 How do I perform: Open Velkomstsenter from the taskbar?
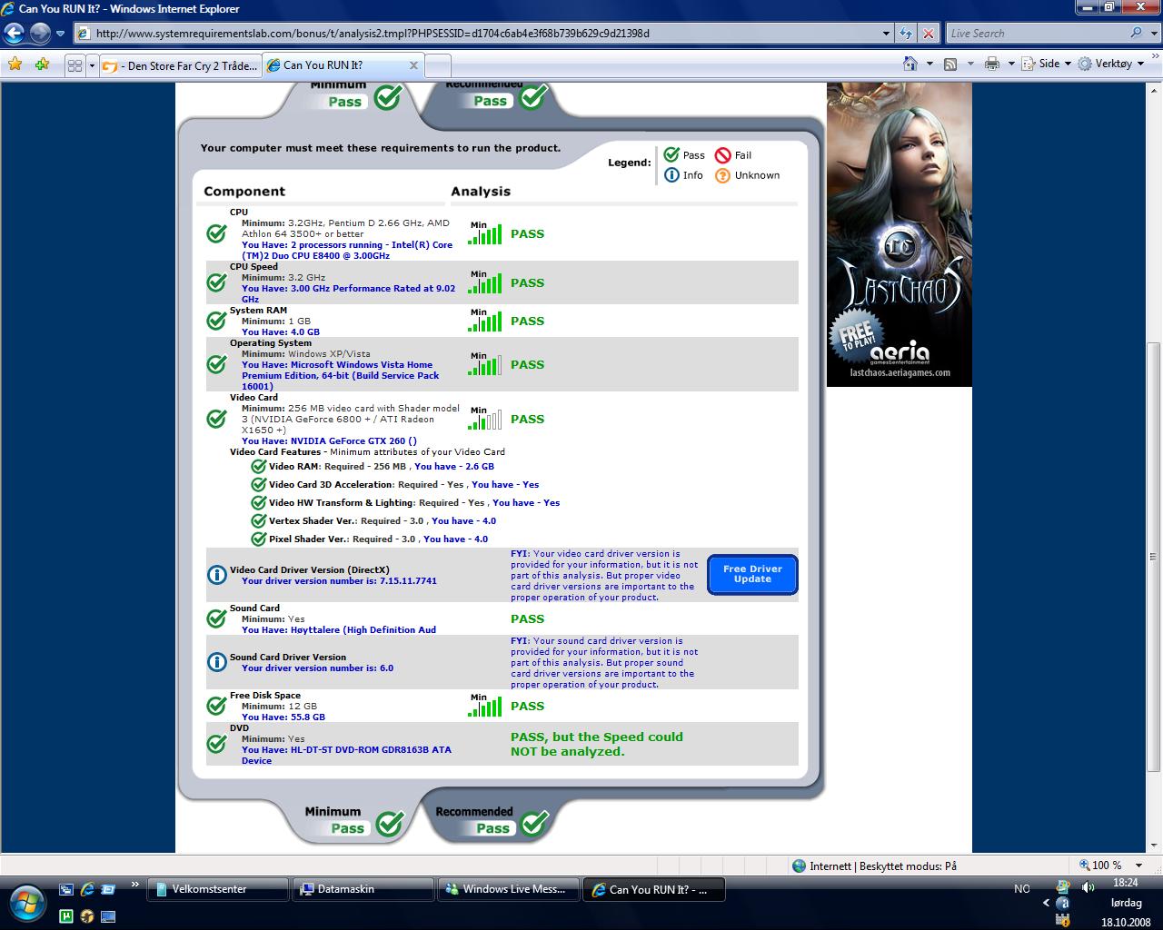coord(218,889)
